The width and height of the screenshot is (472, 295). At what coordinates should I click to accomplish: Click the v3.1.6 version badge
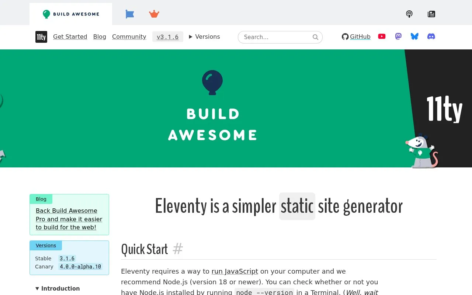[168, 37]
